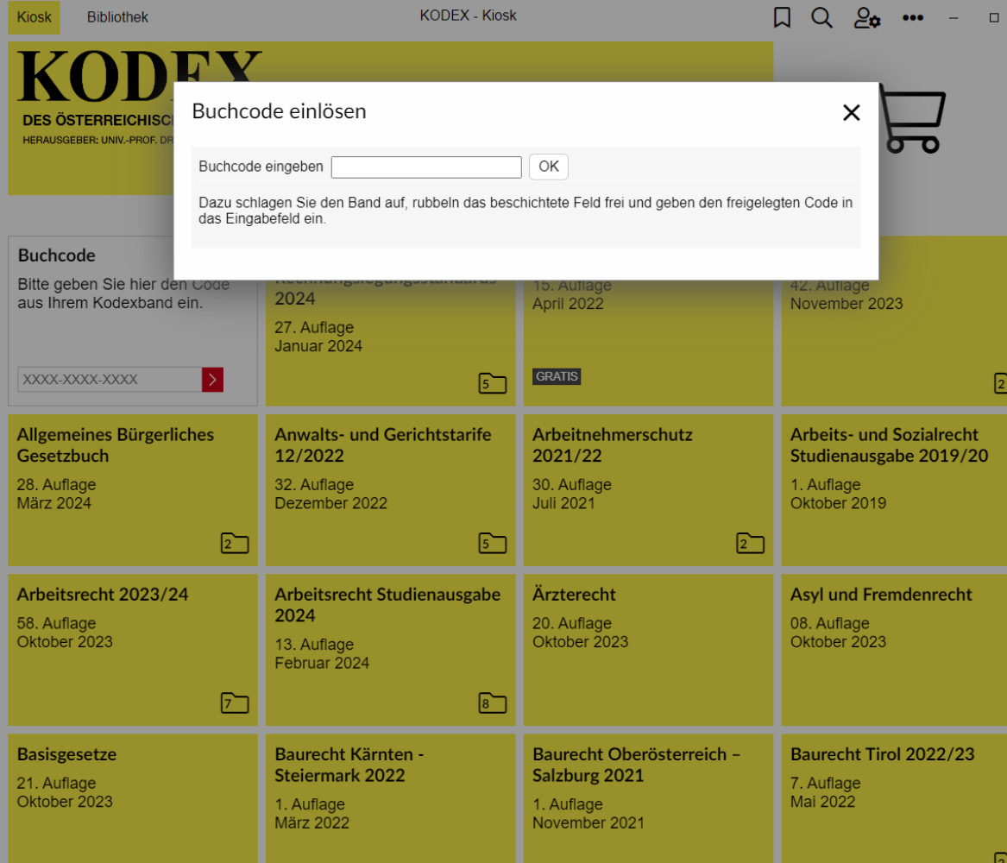Click the GRATIS badge

point(557,376)
